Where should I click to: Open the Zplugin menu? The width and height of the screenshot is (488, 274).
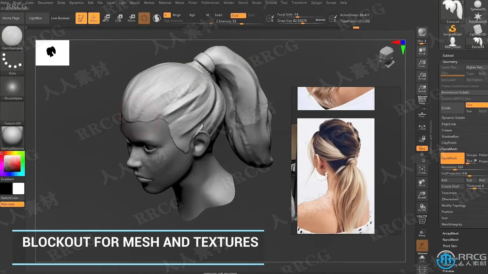(316, 3)
